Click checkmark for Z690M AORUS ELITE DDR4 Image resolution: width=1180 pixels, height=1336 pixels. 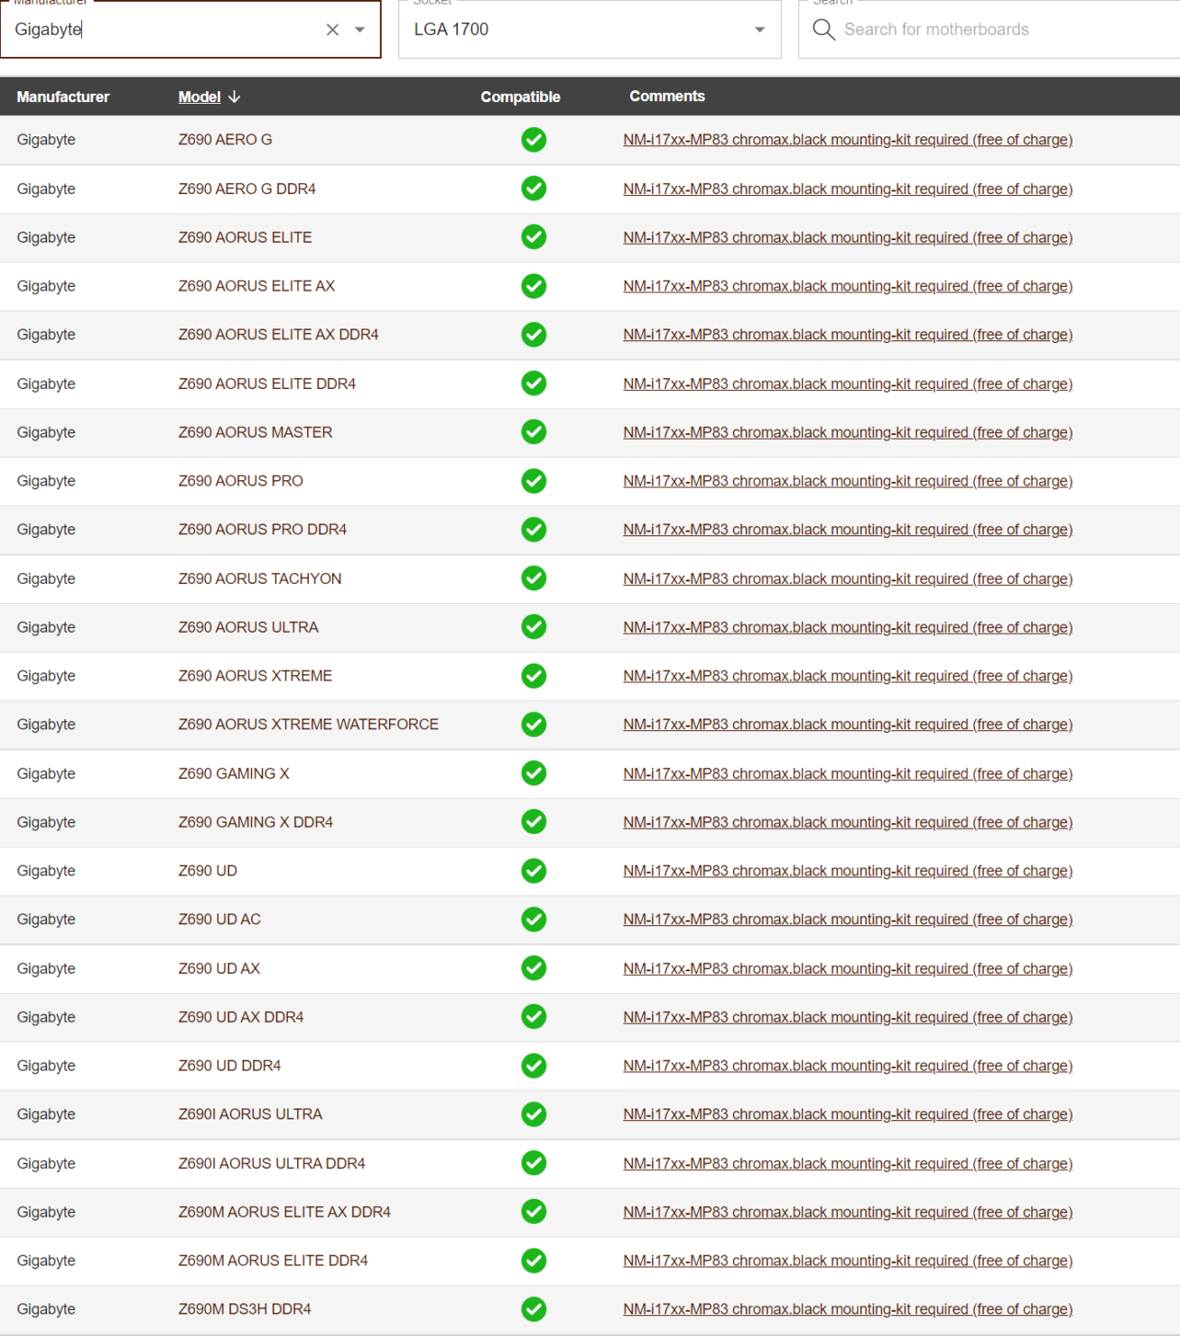(x=534, y=1261)
